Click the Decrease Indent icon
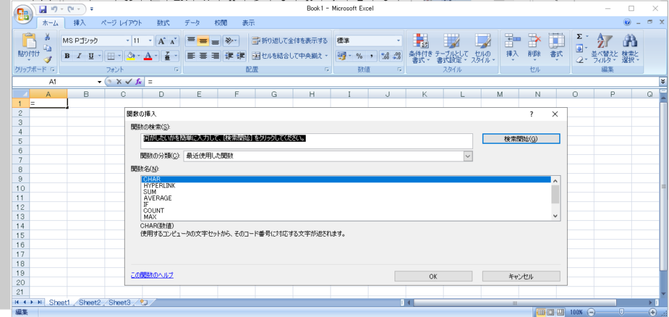Image resolution: width=669 pixels, height=317 pixels. (229, 56)
